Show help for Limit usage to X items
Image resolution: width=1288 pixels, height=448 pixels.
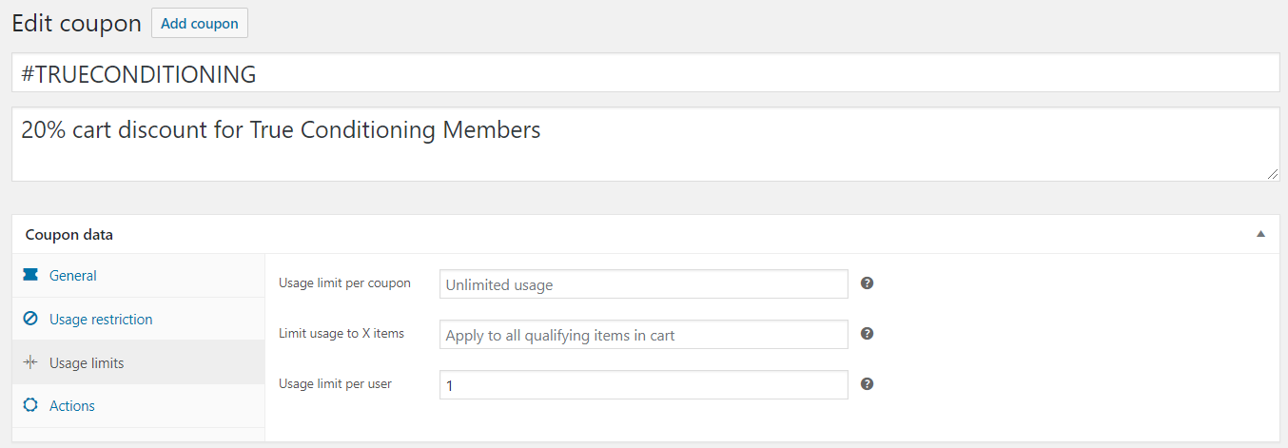pos(867,334)
